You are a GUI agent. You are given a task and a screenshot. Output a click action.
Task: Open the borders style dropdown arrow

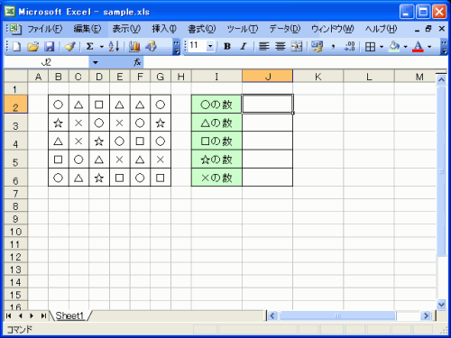[x=382, y=47]
